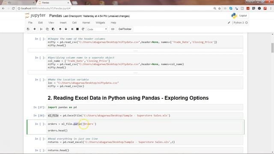Open the Insert menu
This screenshot has width=274, height=154.
(63, 23)
